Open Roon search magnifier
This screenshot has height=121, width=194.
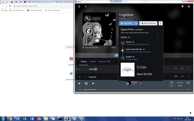[x=189, y=6]
